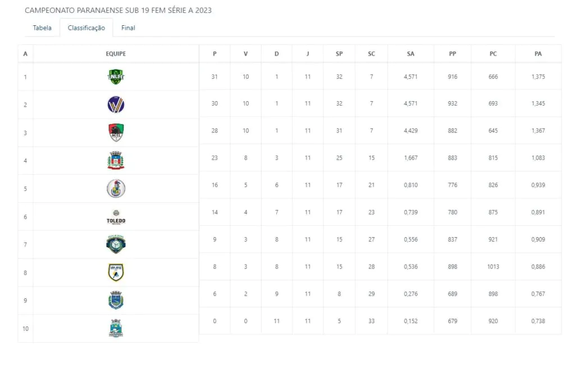The image size is (575, 368).
Task: Click the Toledo team logo
Action: point(116,217)
